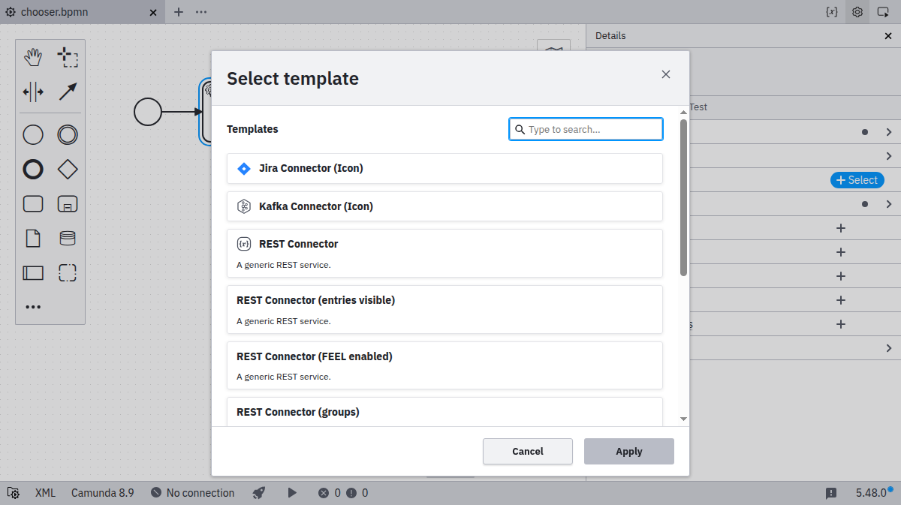This screenshot has width=901, height=505.
Task: Click version 5.48.0 in the status bar
Action: 871,493
